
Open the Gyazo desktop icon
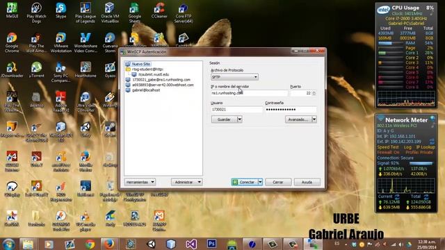[x=110, y=69]
